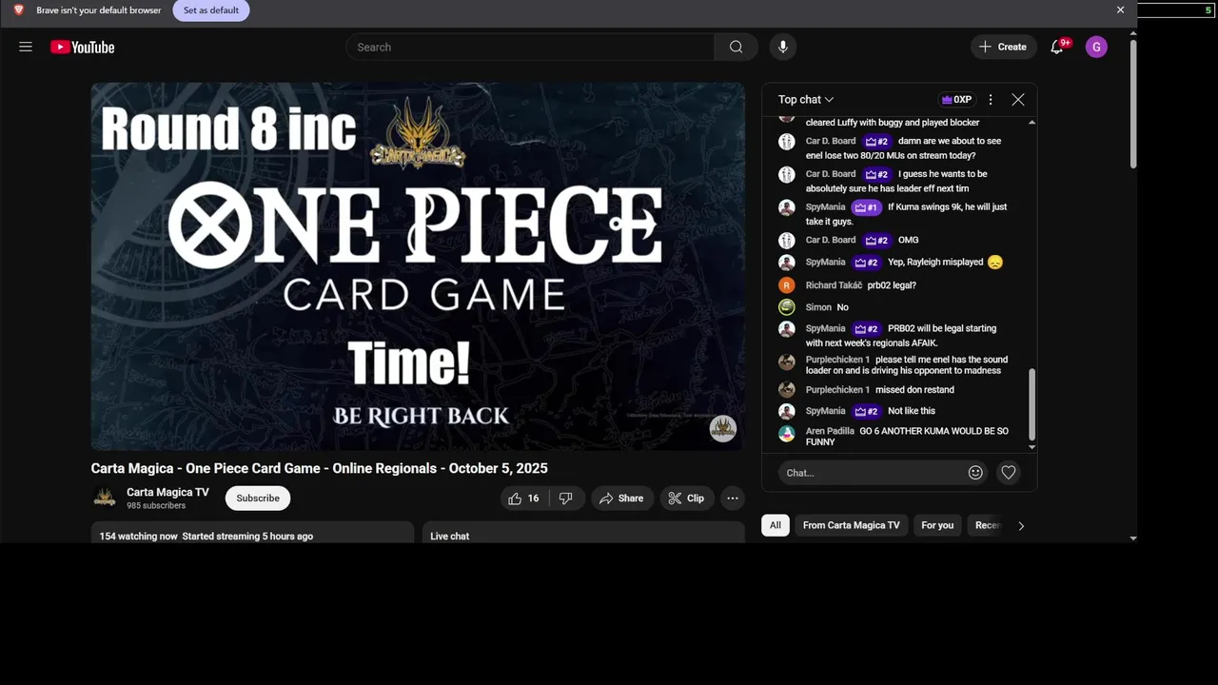Open Richard Takáč's chat avatar

[787, 284]
